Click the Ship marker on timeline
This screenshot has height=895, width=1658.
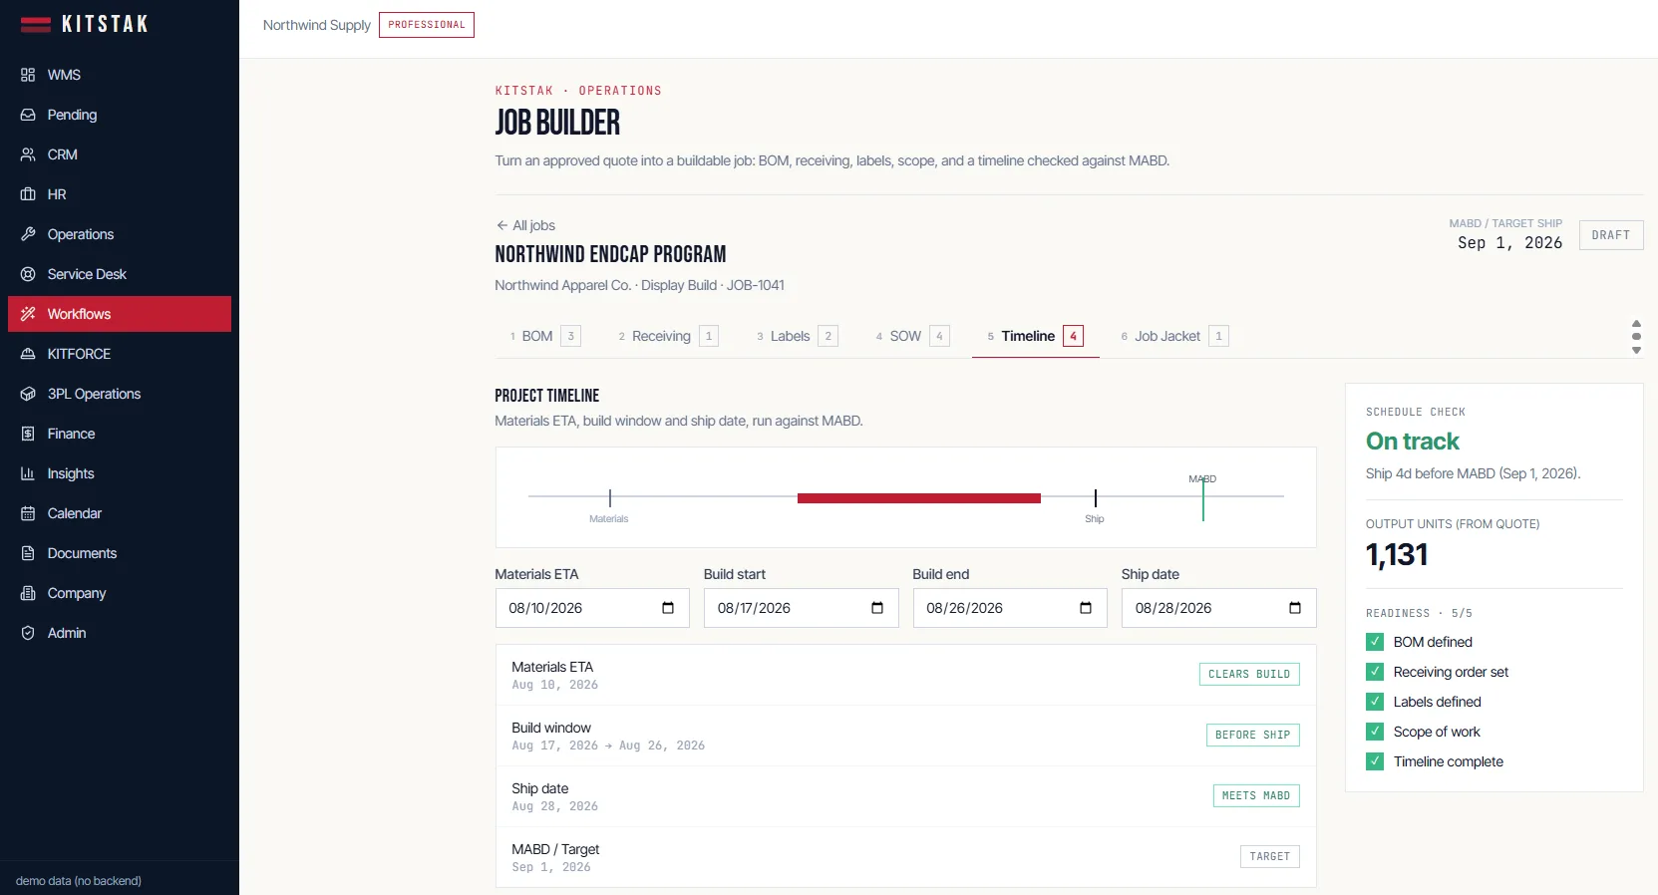pos(1095,498)
